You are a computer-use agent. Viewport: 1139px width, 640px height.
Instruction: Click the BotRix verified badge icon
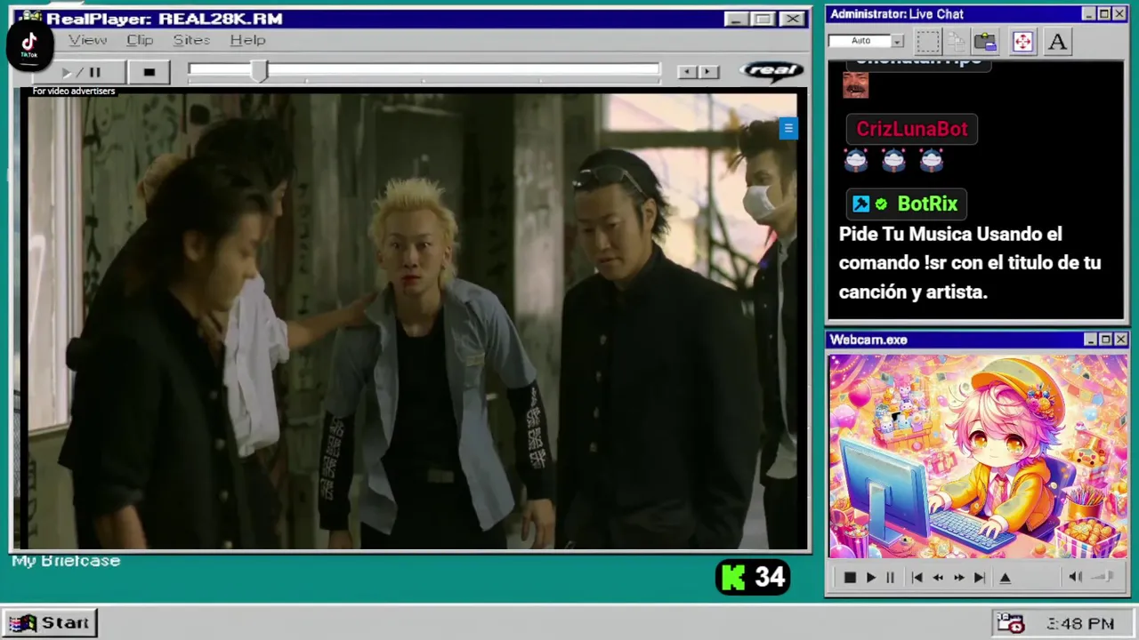[881, 204]
